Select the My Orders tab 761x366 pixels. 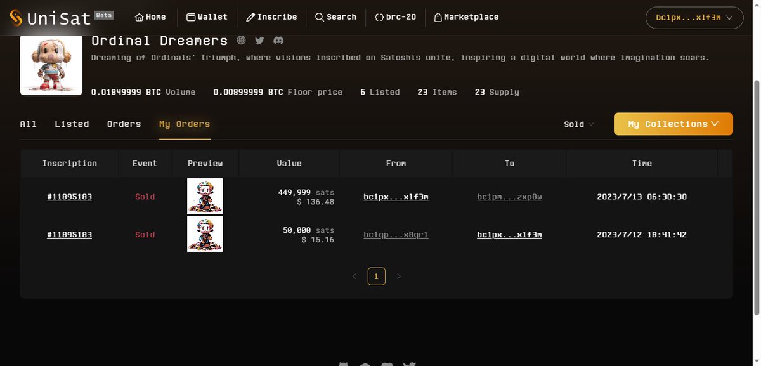pyautogui.click(x=185, y=124)
